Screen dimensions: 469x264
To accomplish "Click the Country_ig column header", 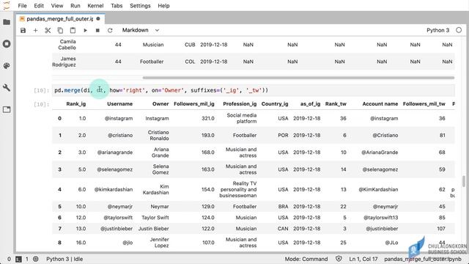I will (x=275, y=104).
